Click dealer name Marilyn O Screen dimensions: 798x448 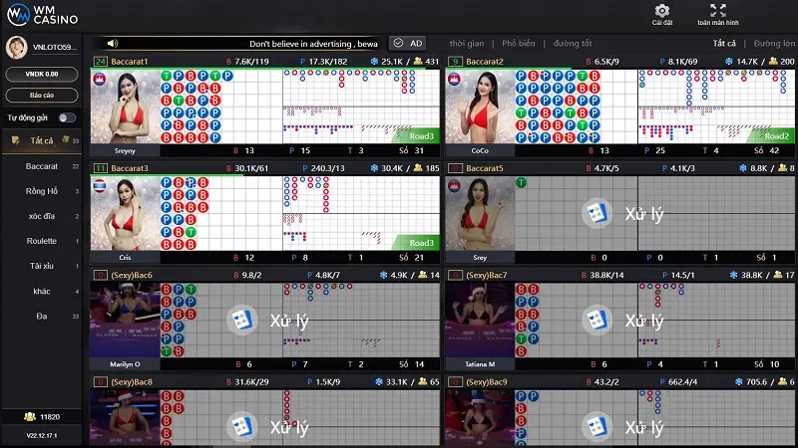tap(126, 364)
